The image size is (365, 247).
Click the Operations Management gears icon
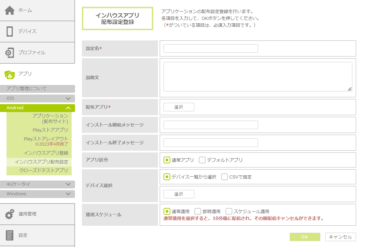point(10,214)
